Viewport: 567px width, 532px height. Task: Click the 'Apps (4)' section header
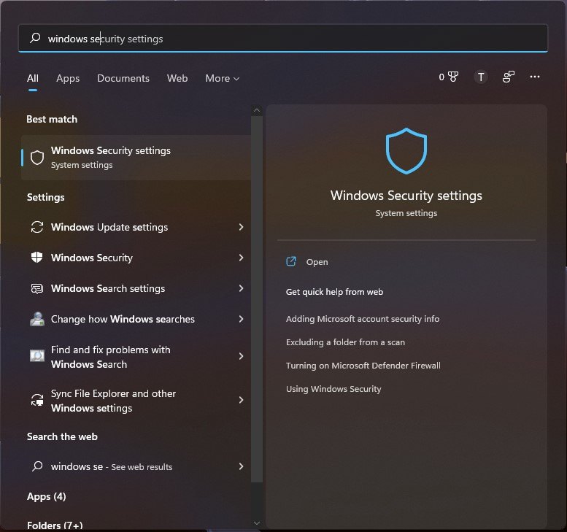point(46,496)
